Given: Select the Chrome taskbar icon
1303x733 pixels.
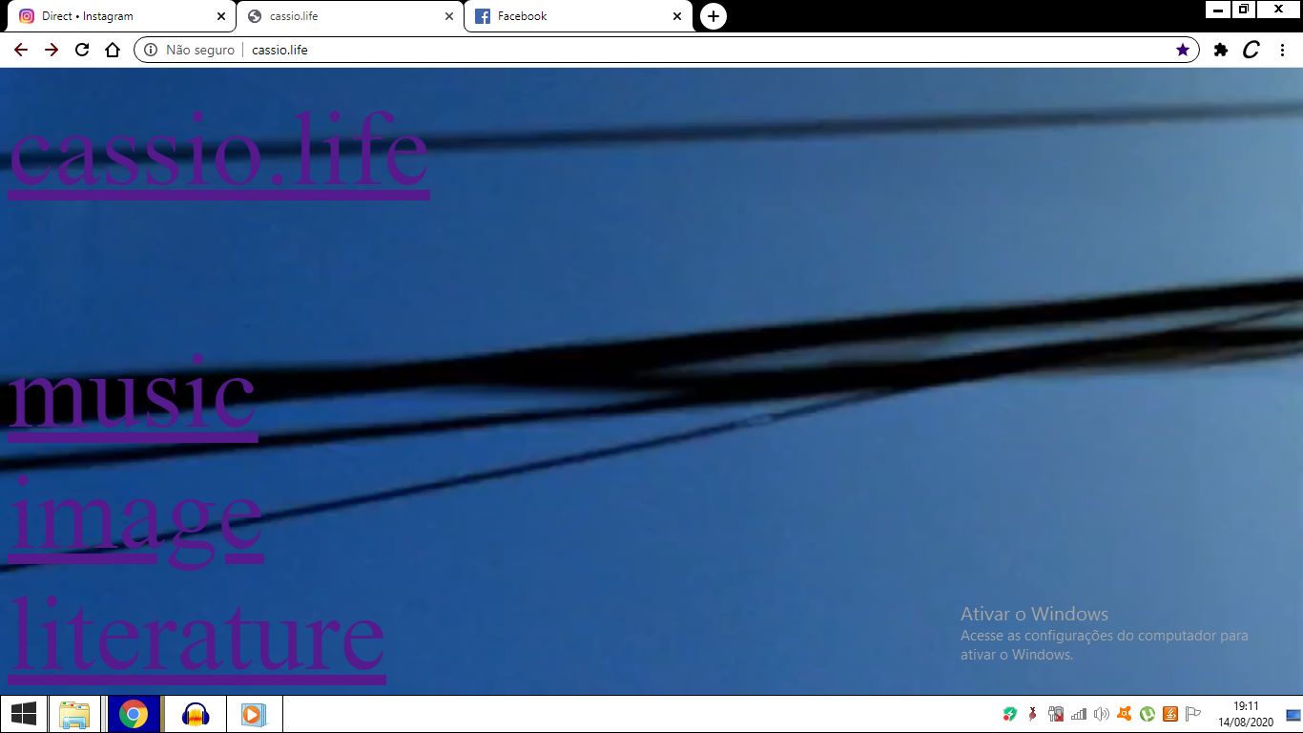Looking at the screenshot, I should tap(134, 714).
